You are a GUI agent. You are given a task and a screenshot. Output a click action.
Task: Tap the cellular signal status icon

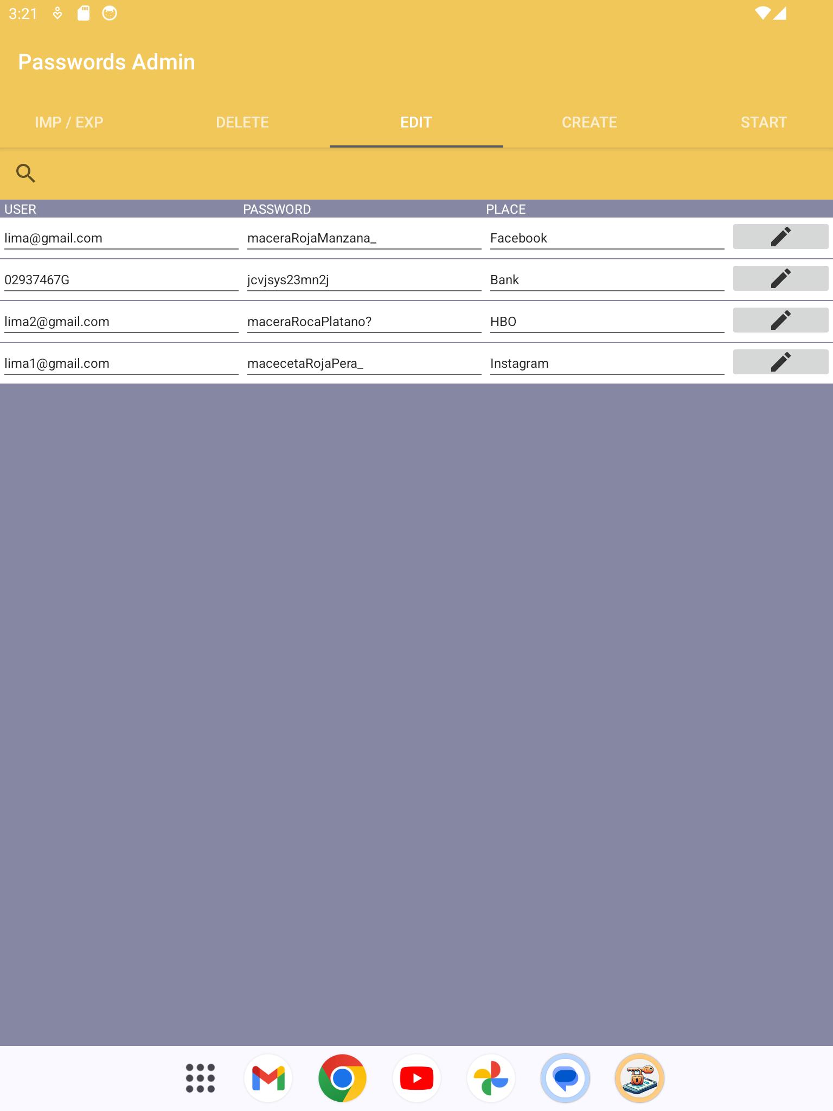pyautogui.click(x=780, y=14)
